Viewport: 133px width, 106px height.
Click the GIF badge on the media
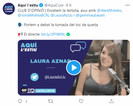pyautogui.click(x=24, y=90)
